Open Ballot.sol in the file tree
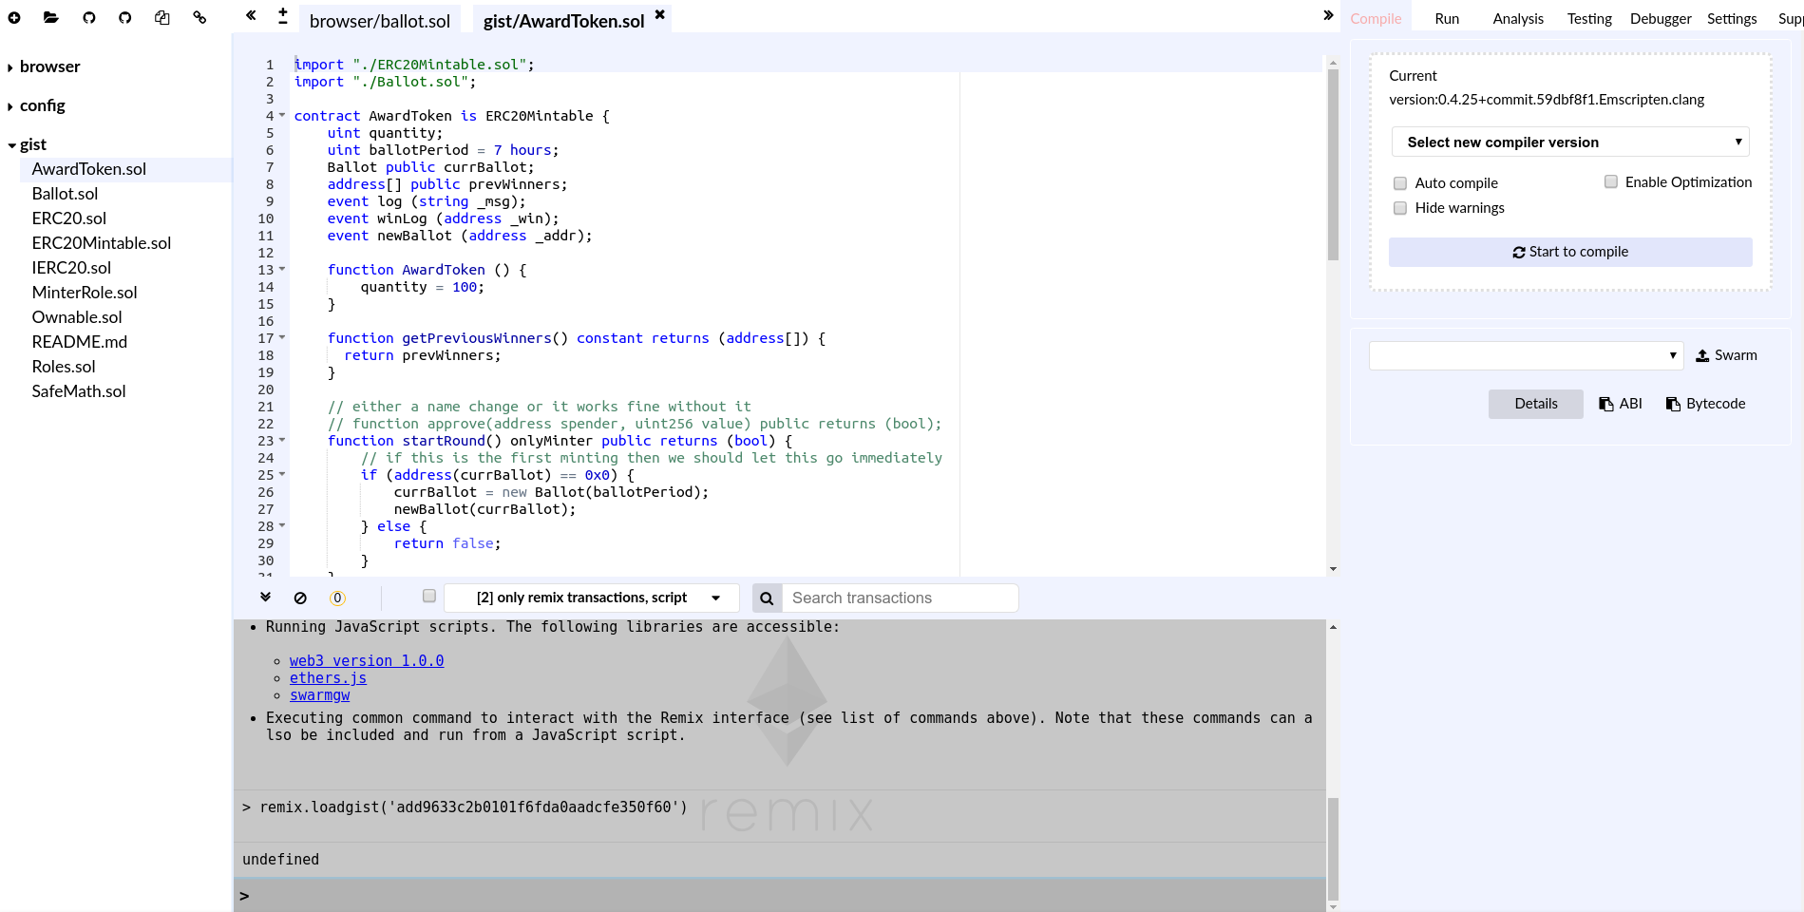Image resolution: width=1804 pixels, height=912 pixels. [x=66, y=194]
